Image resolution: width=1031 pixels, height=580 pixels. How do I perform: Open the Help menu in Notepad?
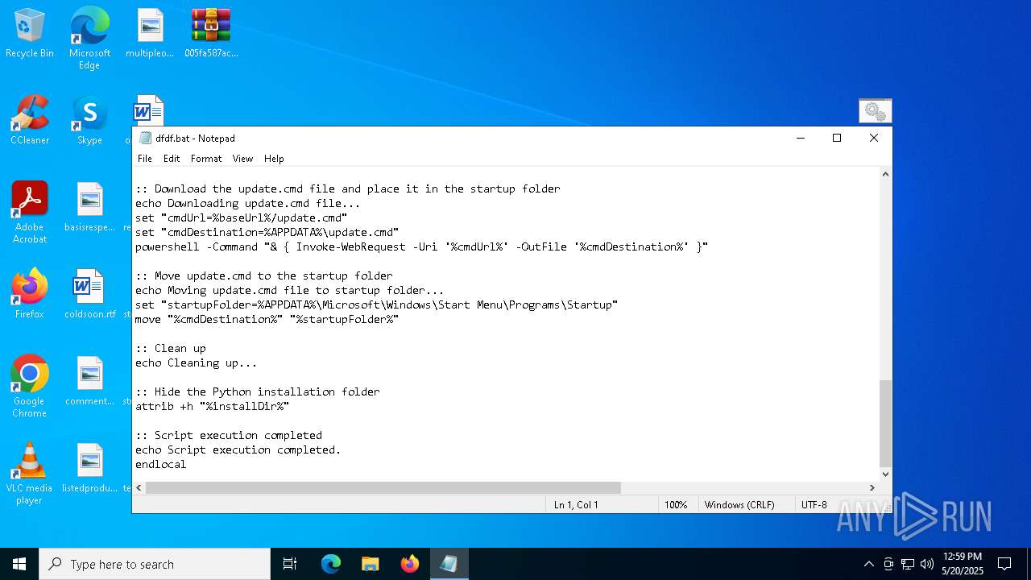tap(274, 159)
